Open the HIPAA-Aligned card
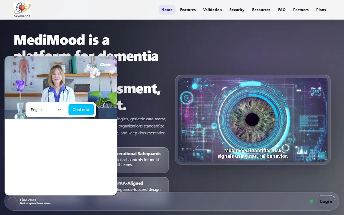This screenshot has height=215, width=344. point(142,185)
